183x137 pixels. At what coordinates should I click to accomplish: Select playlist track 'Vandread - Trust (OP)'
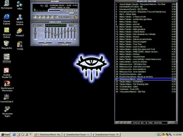point(146,89)
